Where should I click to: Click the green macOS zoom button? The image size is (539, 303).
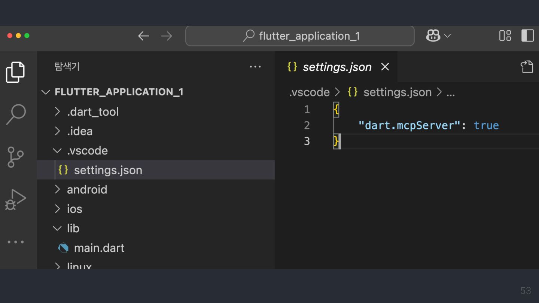27,36
